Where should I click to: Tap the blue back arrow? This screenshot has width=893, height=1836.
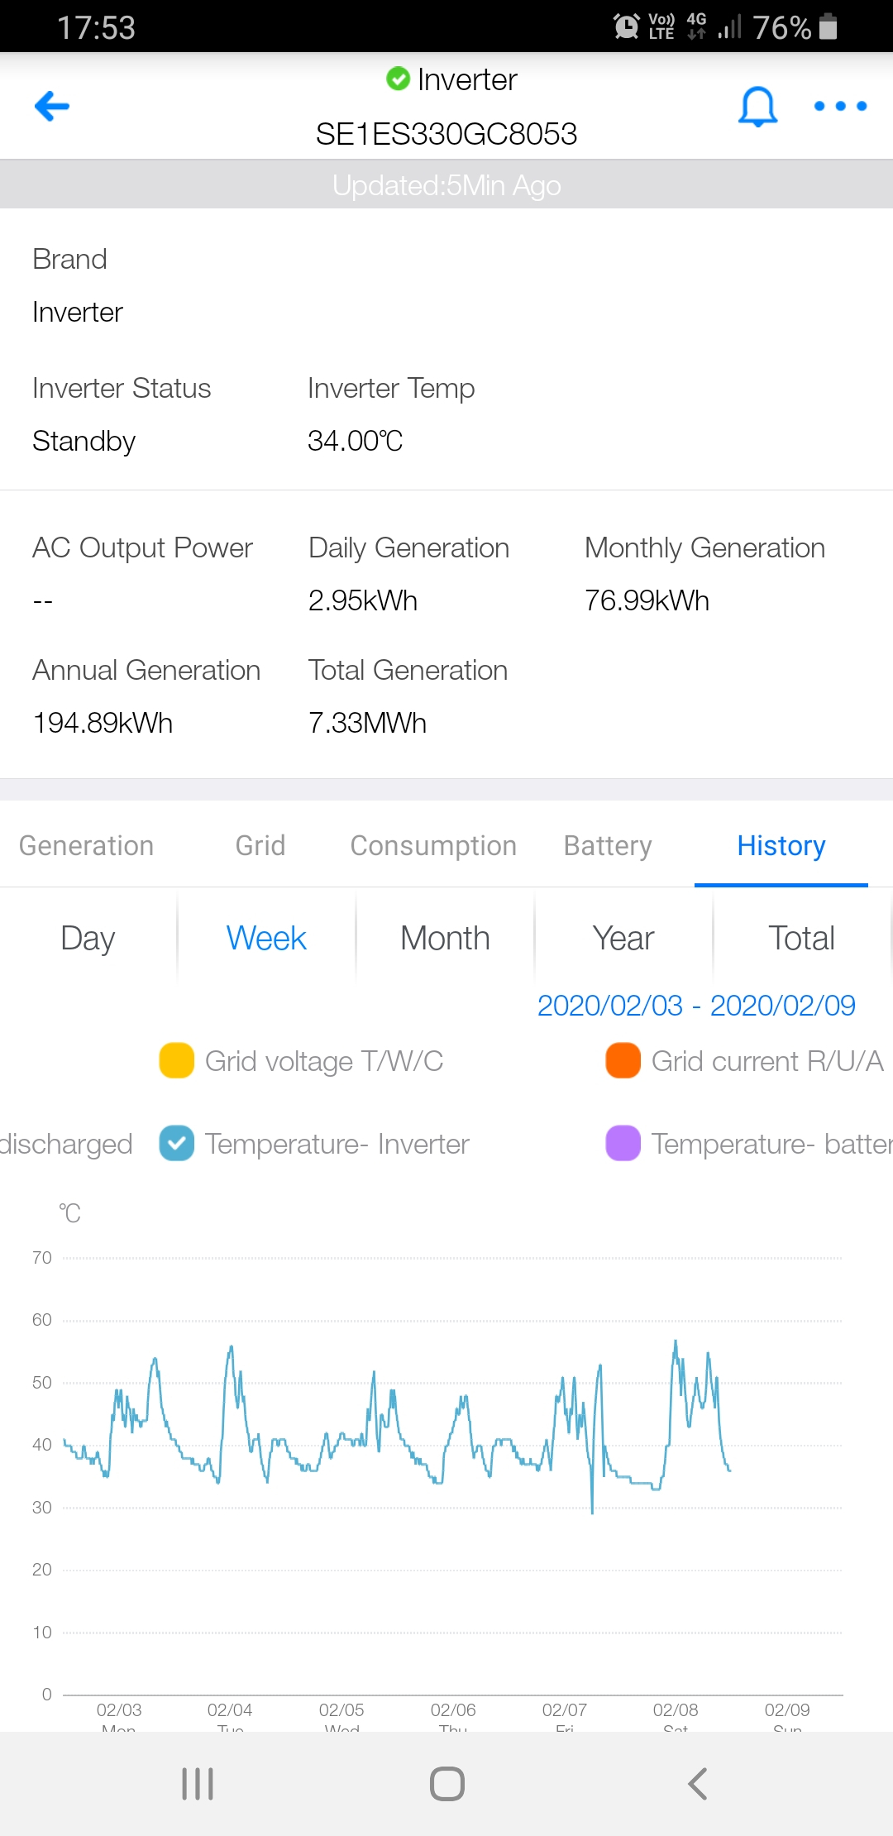(52, 106)
